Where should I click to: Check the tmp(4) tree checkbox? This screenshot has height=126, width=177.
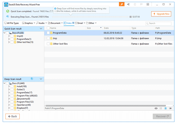pyautogui.click(x=12, y=36)
